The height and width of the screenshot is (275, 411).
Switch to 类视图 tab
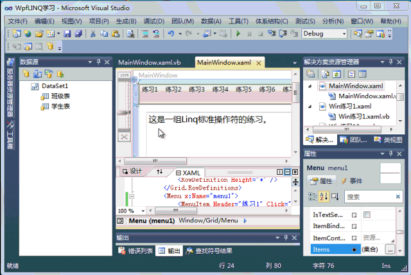pos(389,139)
